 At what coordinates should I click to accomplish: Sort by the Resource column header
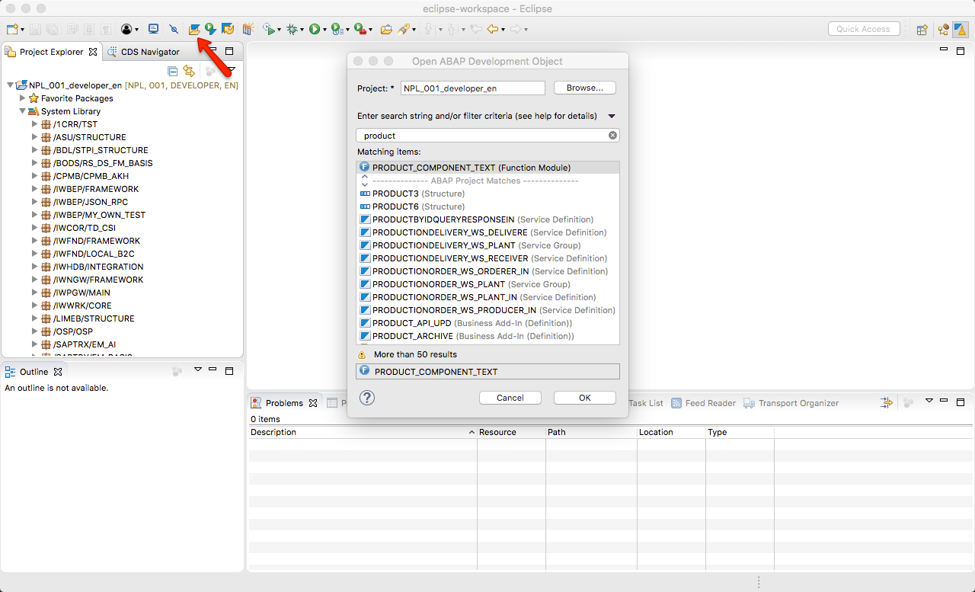(511, 432)
